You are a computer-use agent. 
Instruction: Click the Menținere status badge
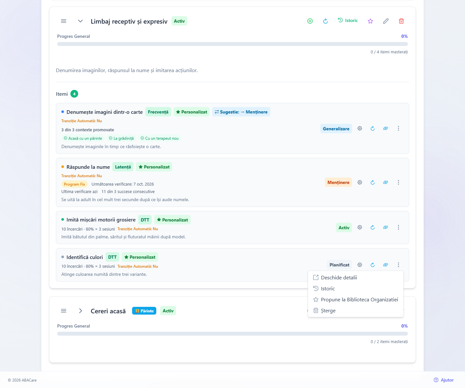coord(338,182)
